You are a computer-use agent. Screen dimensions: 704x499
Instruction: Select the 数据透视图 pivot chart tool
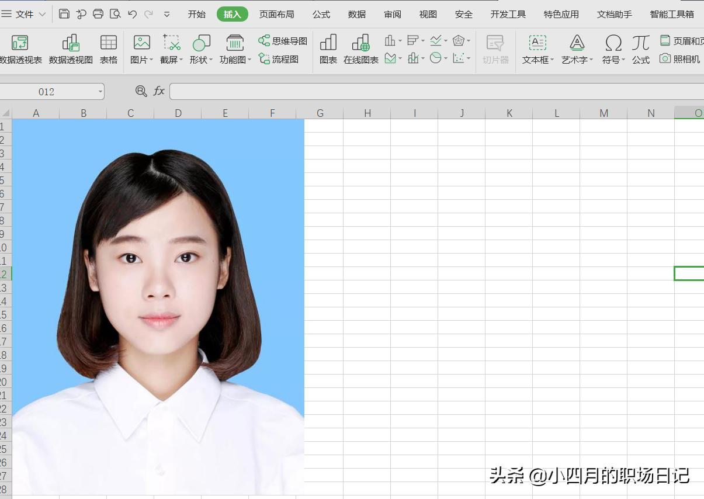tap(70, 50)
